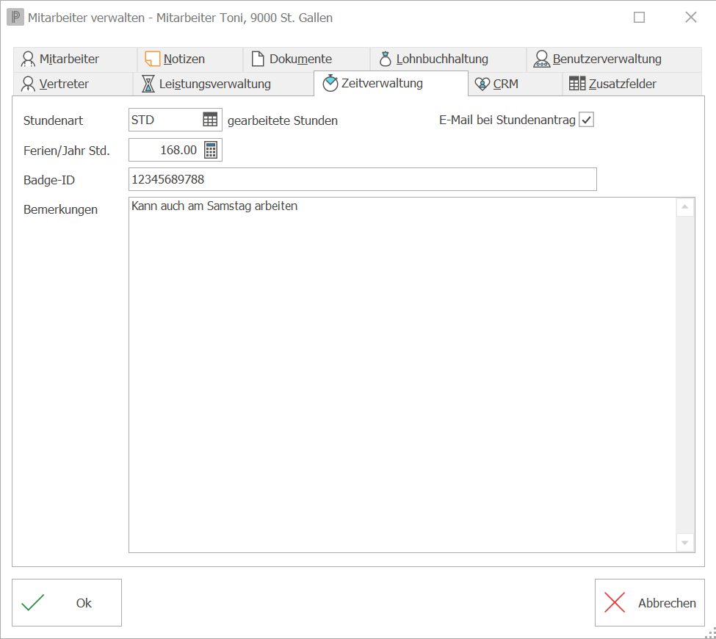This screenshot has width=716, height=639.
Task: Confirm with the Ok button
Action: tap(67, 602)
